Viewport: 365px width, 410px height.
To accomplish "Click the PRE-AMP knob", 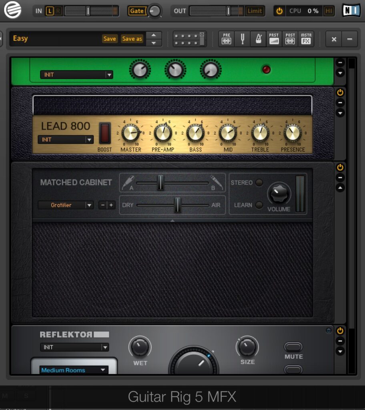I will pos(163,133).
